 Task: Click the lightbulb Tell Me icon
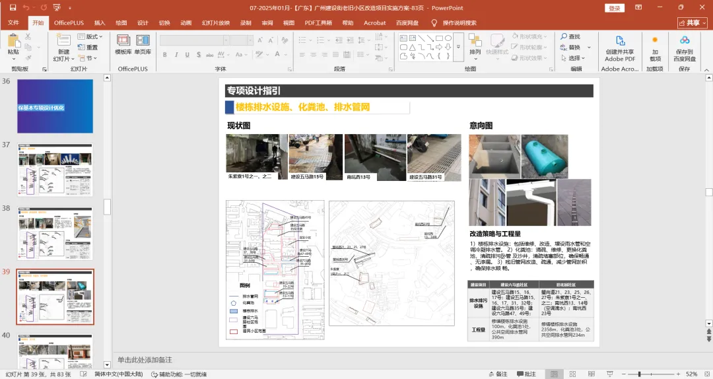(x=434, y=22)
